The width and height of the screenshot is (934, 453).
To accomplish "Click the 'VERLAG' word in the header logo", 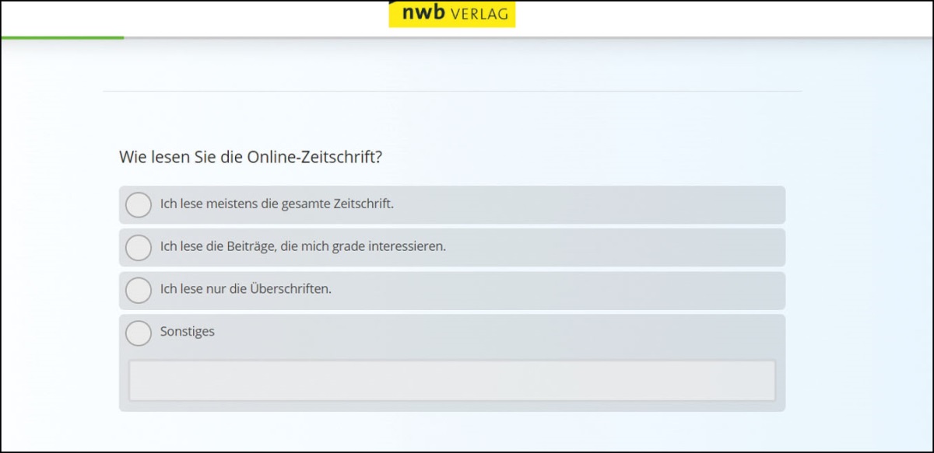I will [x=479, y=14].
